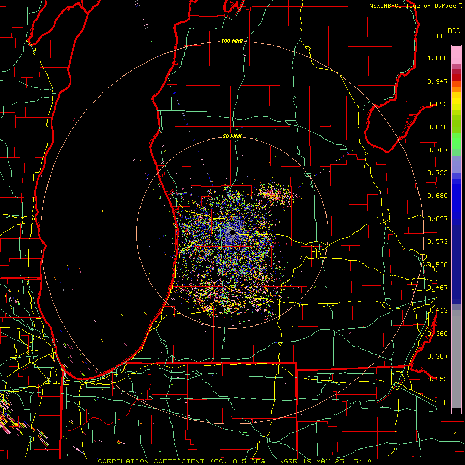The image size is (465, 465).
Task: Select the 0.520 legend value
Action: pos(438,265)
